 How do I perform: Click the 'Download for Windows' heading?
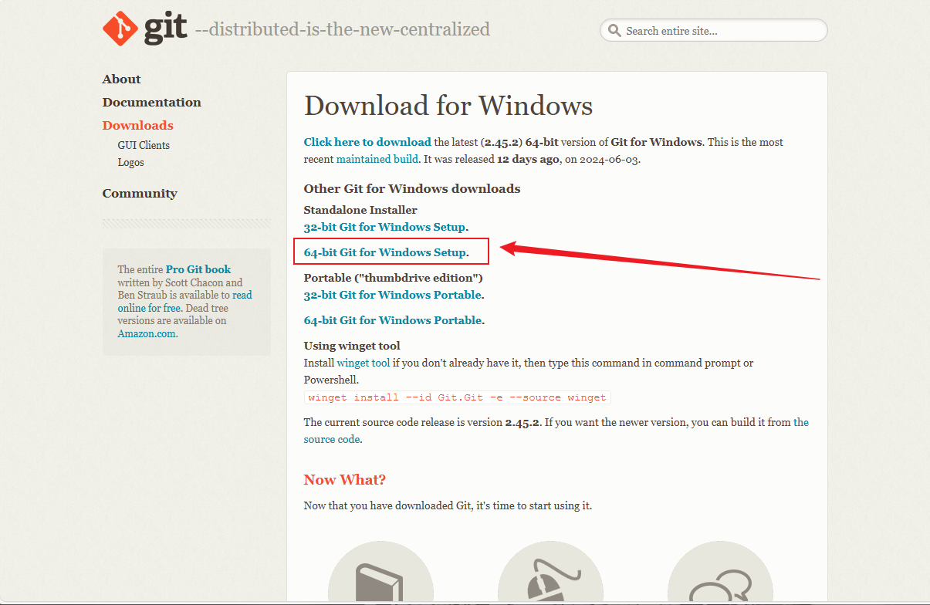448,106
